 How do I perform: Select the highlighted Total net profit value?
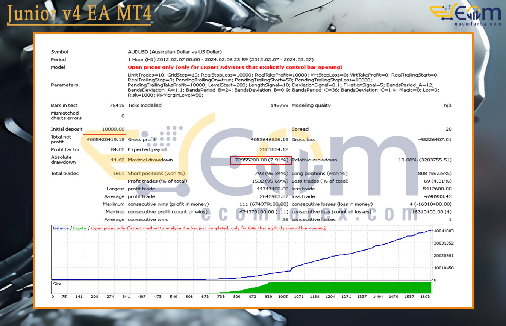click(x=105, y=139)
